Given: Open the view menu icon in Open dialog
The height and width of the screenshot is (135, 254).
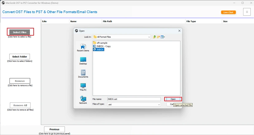Looking at the screenshot, I should tap(163, 37).
